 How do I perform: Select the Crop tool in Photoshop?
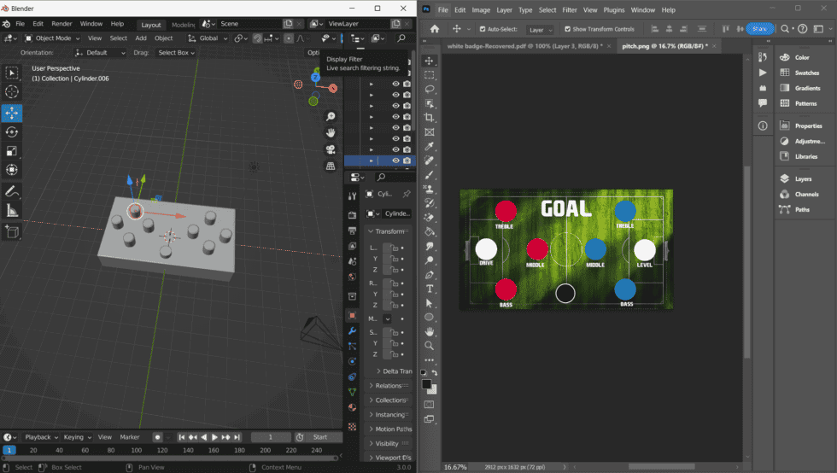[430, 118]
